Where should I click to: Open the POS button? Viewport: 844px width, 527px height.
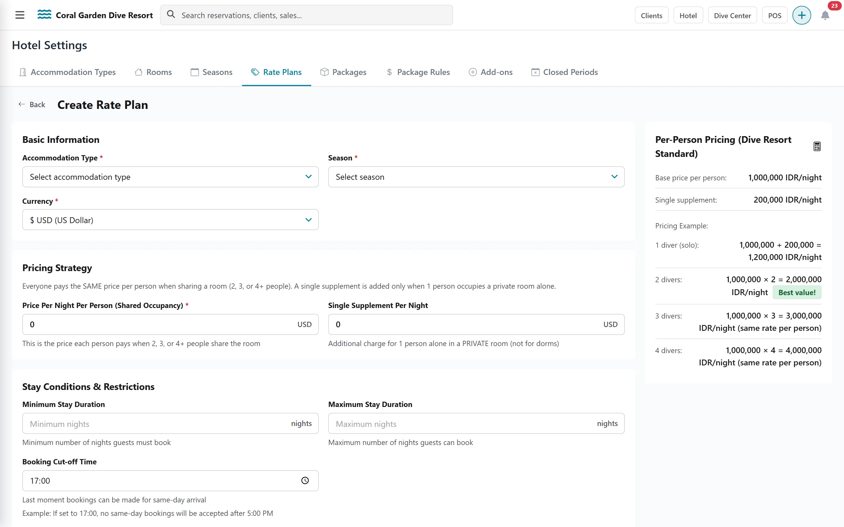[x=775, y=15]
